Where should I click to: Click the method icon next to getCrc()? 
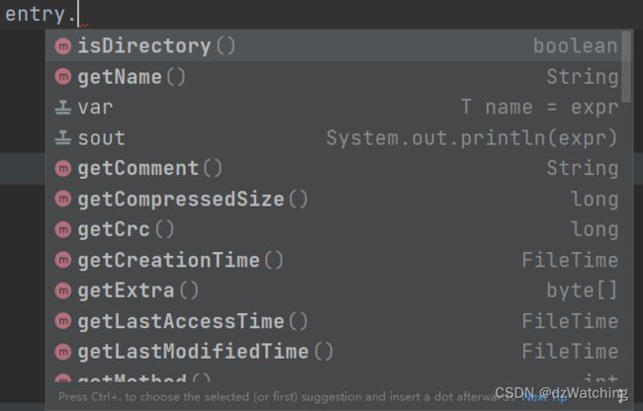pos(63,229)
